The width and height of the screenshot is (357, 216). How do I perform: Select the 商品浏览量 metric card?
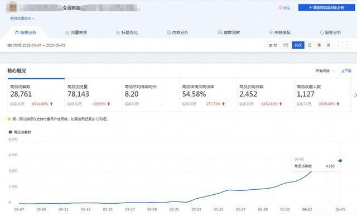(x=94, y=95)
